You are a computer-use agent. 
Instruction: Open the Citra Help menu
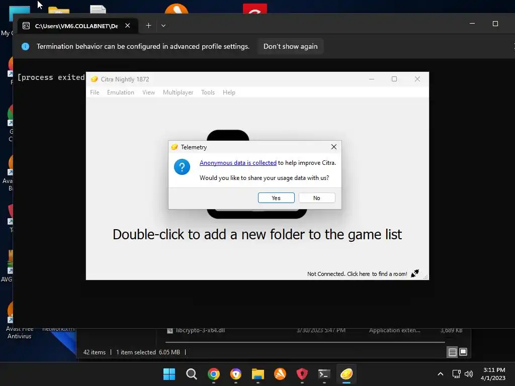pos(229,92)
